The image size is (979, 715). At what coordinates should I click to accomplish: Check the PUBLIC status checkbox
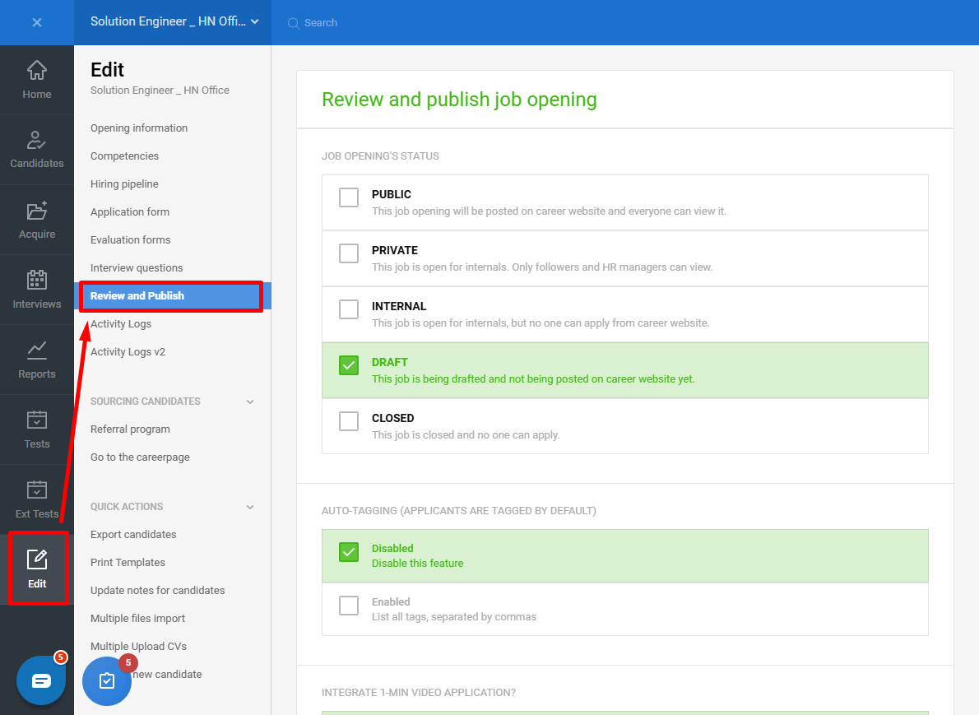348,197
